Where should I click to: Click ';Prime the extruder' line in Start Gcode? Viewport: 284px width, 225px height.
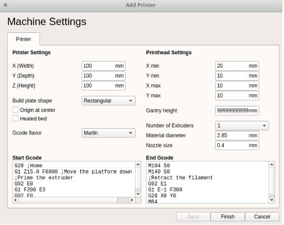(x=44, y=178)
